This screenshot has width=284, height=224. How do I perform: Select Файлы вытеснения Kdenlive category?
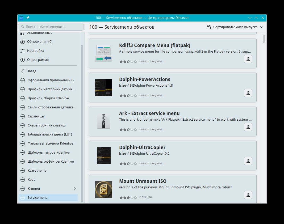48,143
